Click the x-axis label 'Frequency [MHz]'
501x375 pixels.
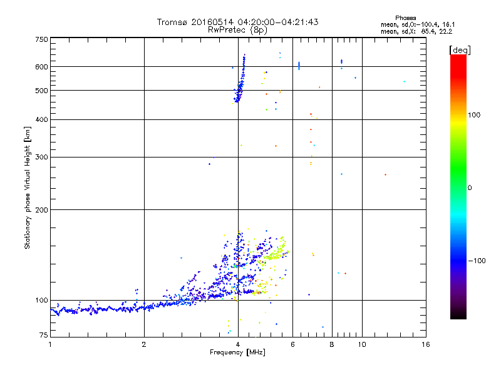(237, 352)
